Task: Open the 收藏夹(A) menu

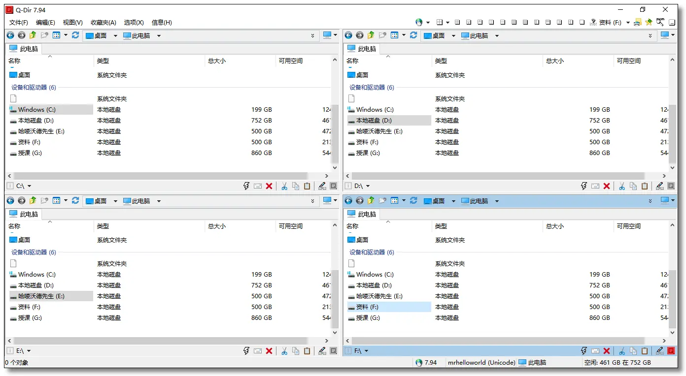Action: tap(103, 22)
